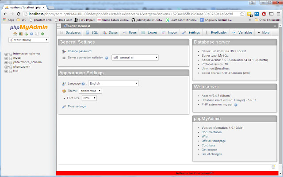Click the phpMyAdmin logo
Image resolution: width=283 pixels, height=177 pixels.
[x=29, y=27]
